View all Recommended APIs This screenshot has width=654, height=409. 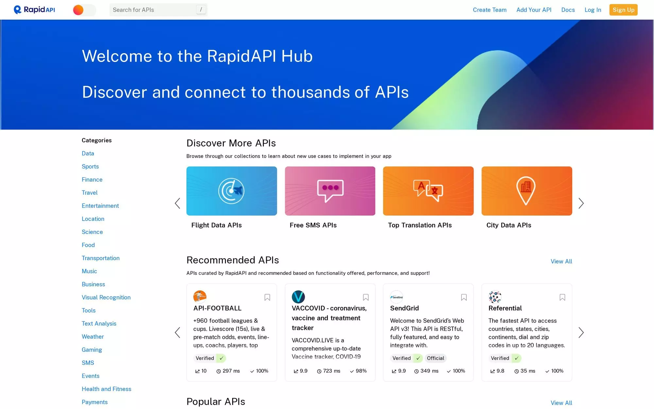tap(561, 261)
